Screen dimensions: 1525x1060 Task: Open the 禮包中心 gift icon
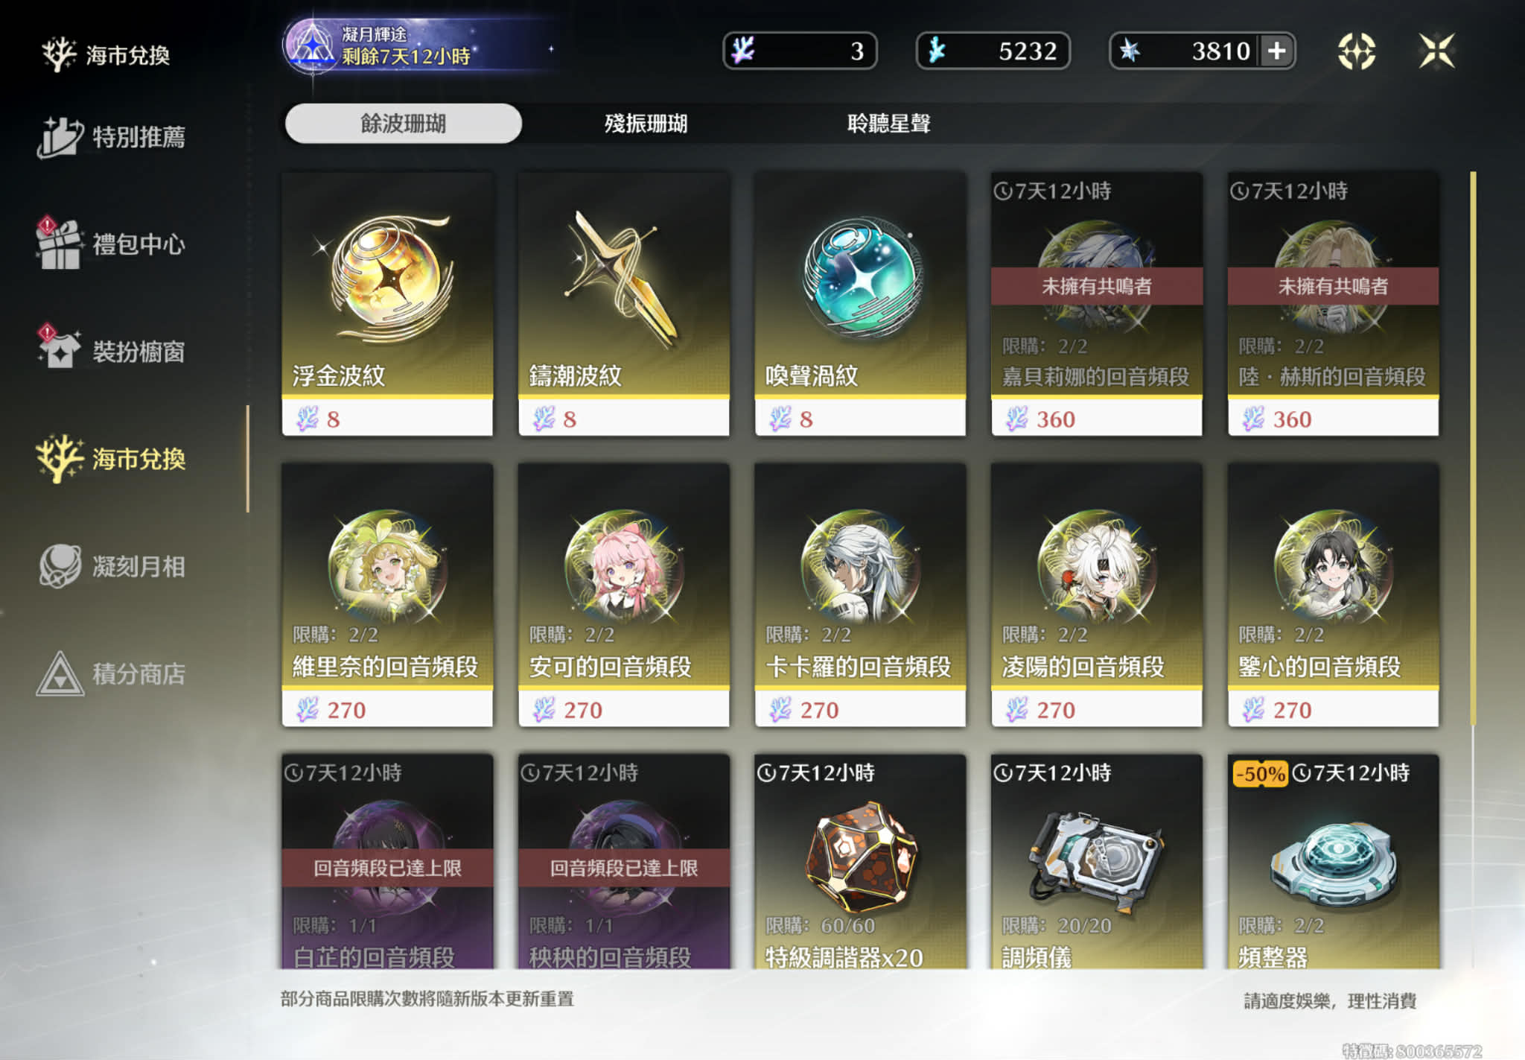pos(58,244)
